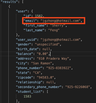Click the opening brace after "user"
Viewport: 96px width, 103px height.
(x=32, y=11)
